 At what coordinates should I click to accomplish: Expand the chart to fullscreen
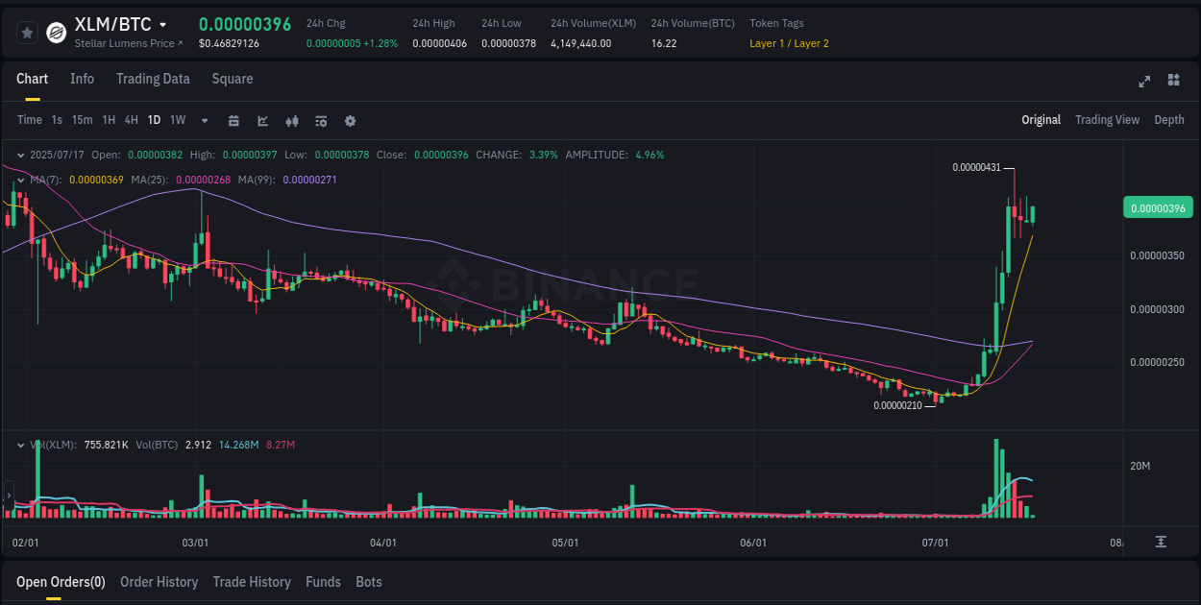[1143, 82]
